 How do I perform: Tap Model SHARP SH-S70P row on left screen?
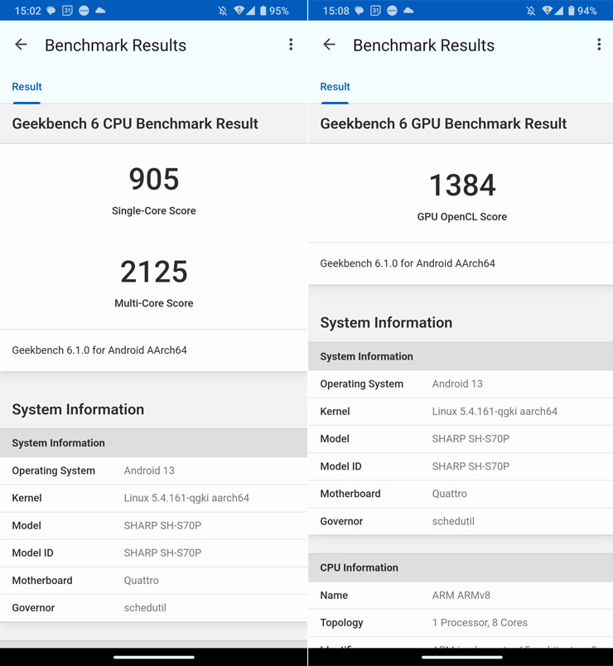(x=153, y=525)
